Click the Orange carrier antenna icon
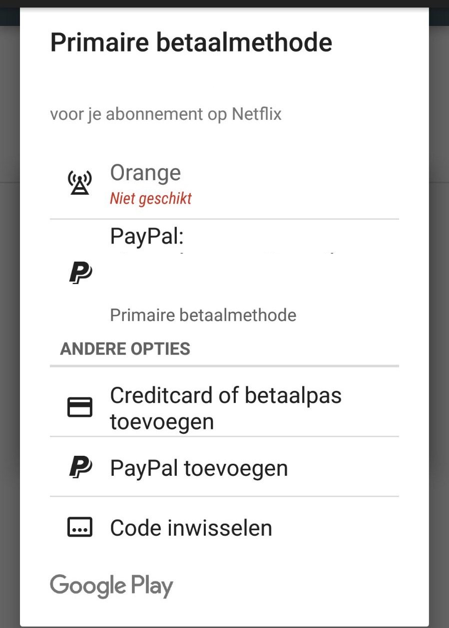 tap(80, 183)
